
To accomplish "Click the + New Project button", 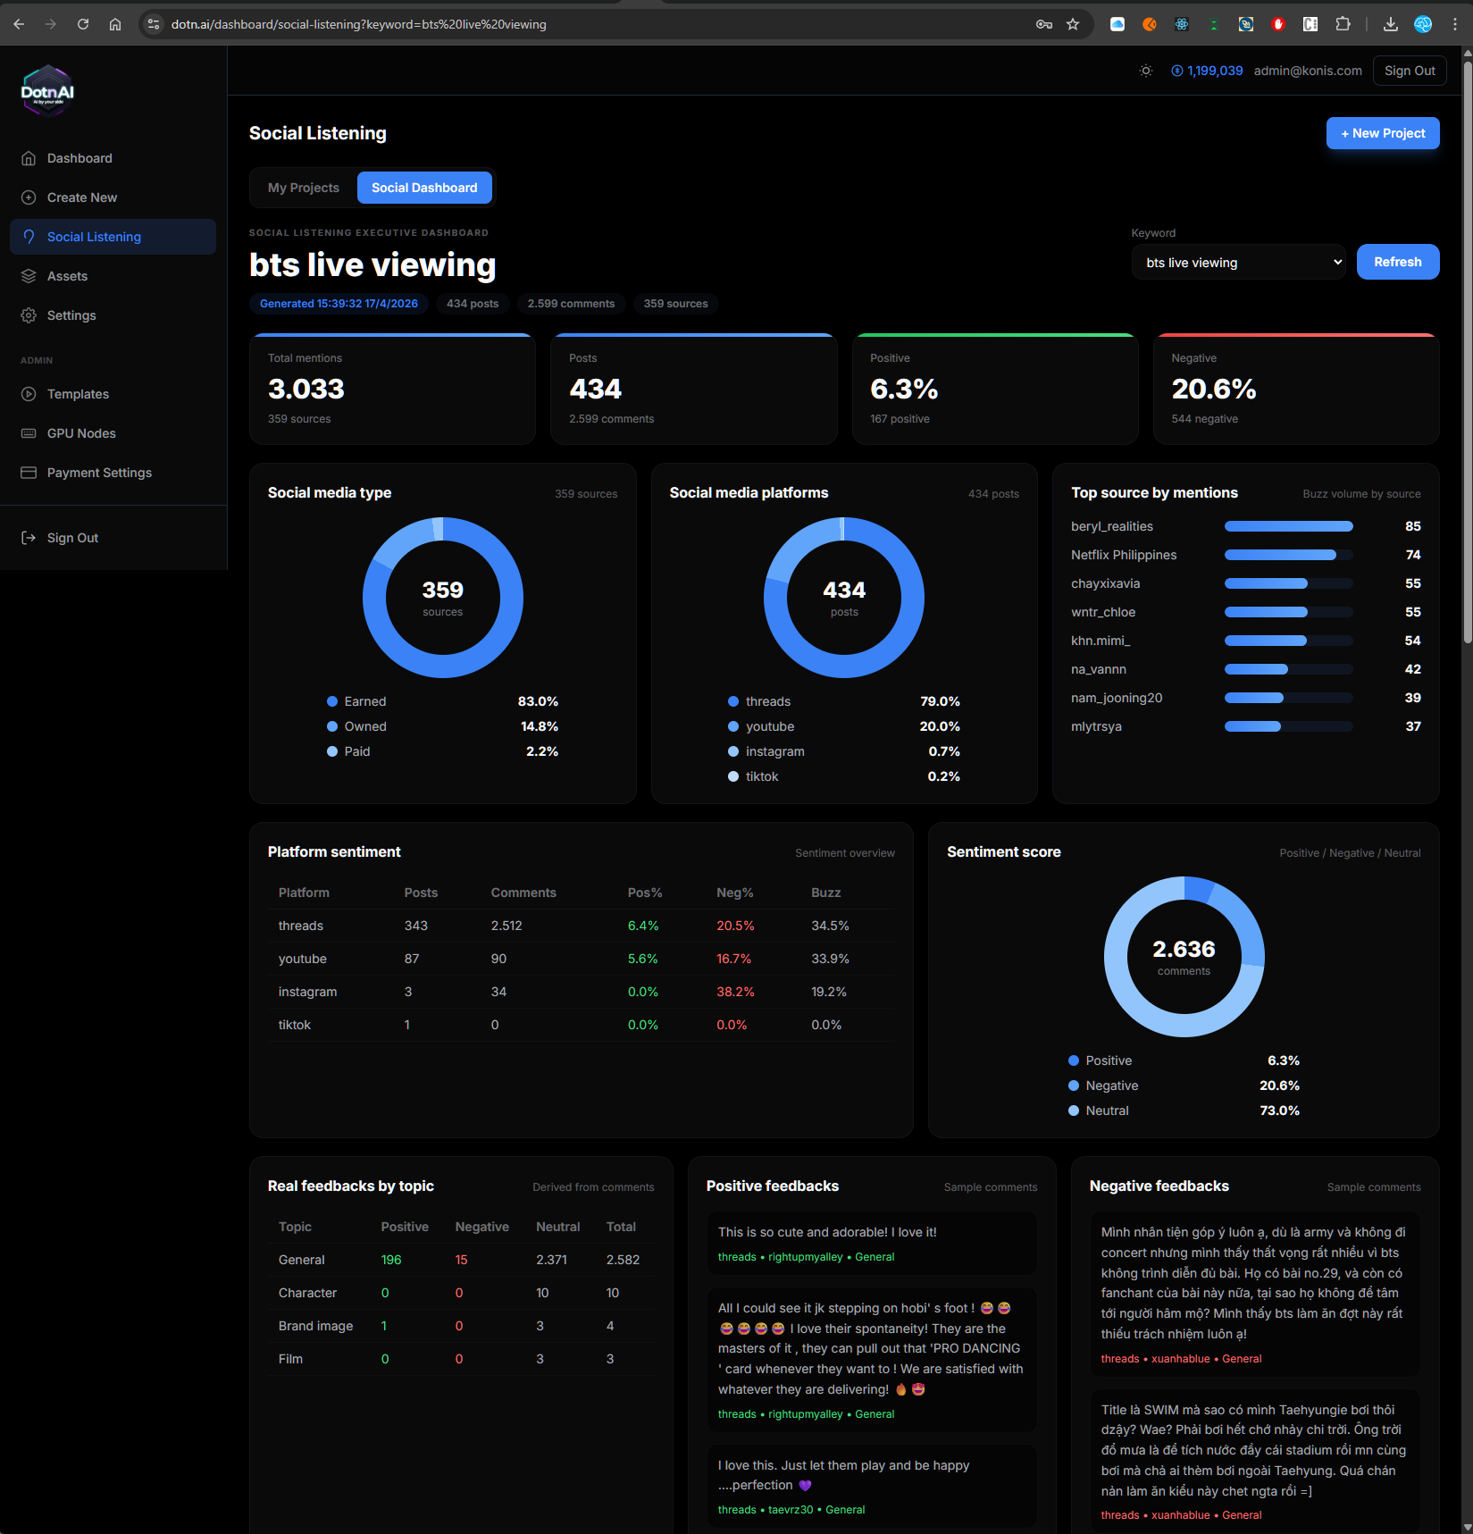I will click(1383, 133).
